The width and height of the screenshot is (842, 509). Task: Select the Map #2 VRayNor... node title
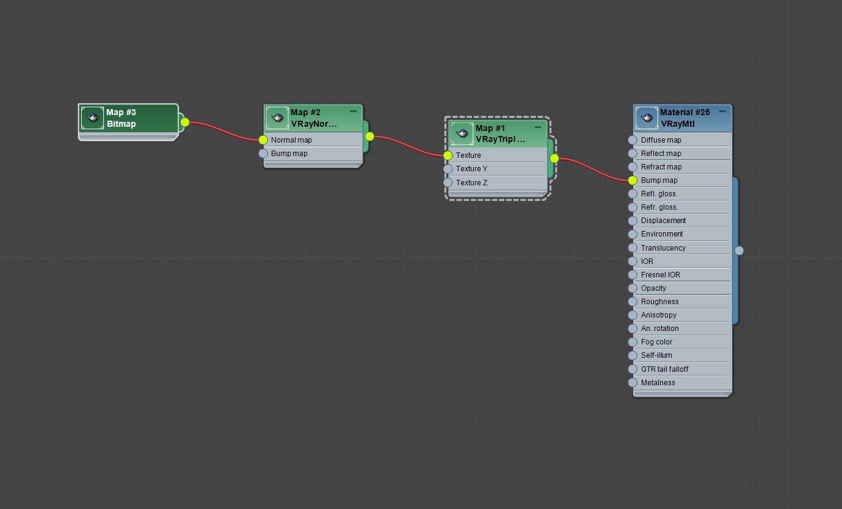coord(314,118)
